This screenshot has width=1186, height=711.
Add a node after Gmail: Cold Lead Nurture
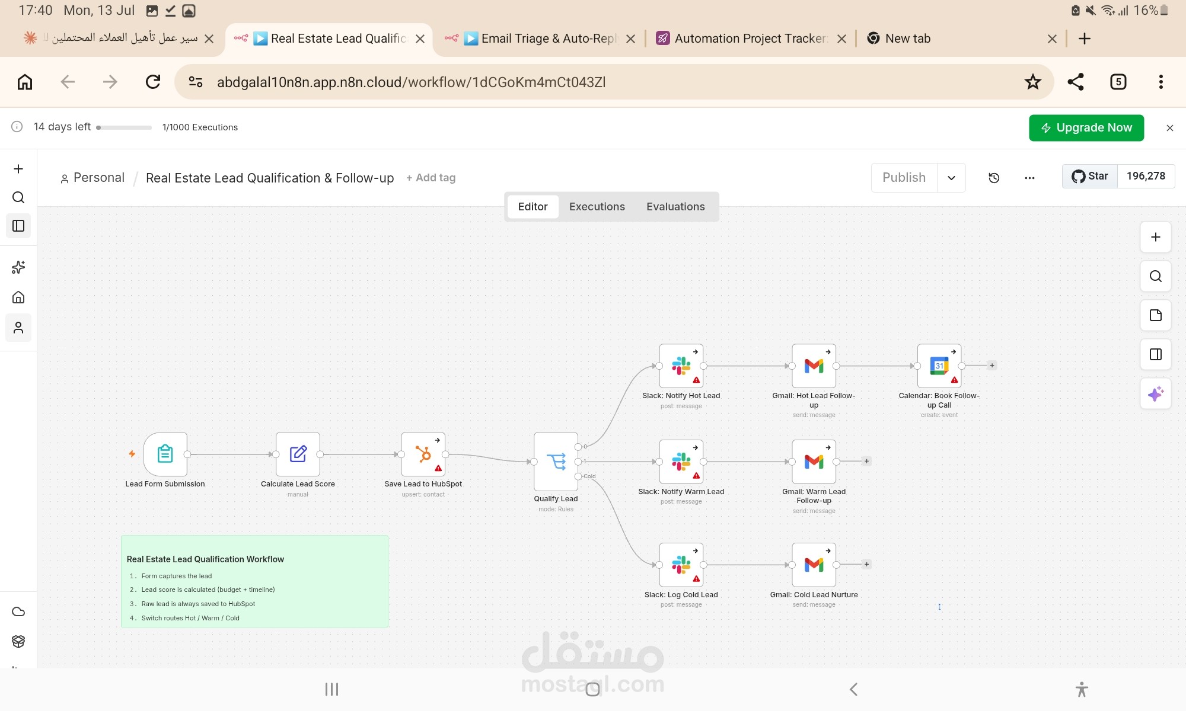pos(866,564)
